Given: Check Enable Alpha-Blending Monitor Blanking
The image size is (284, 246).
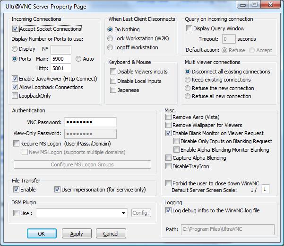Looking at the screenshot, I should click(x=176, y=150).
